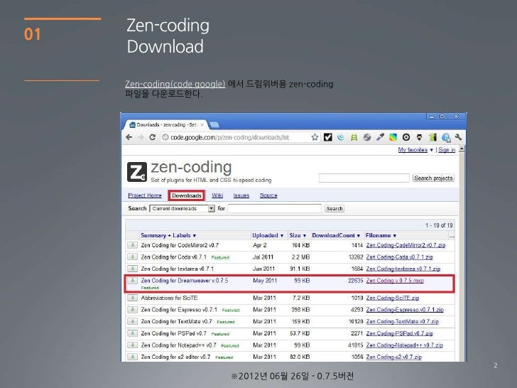Screen dimensions: 517x388
Task: Click 'Zen Coding for Notepad++ v0.7' summary
Action: coord(178,345)
